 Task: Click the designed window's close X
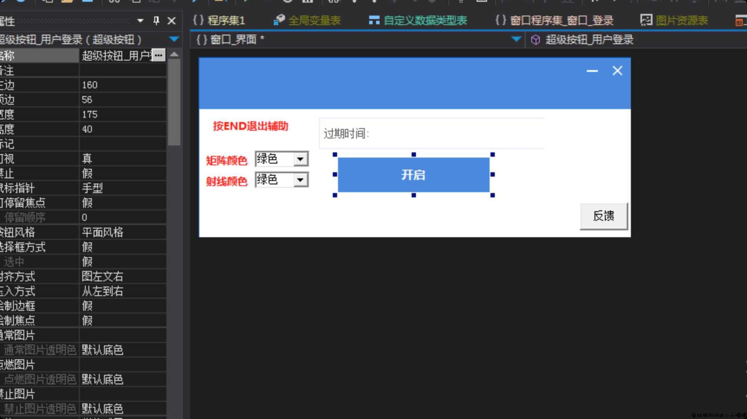coord(617,71)
